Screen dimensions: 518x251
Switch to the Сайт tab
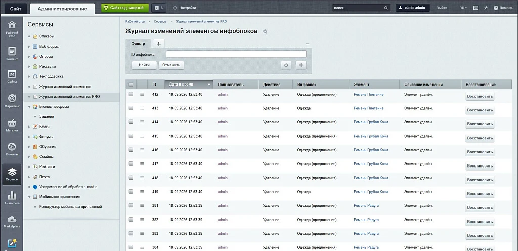16,9
